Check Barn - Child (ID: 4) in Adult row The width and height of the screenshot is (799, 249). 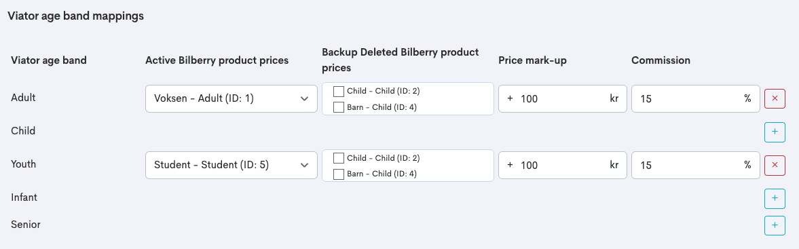[338, 107]
